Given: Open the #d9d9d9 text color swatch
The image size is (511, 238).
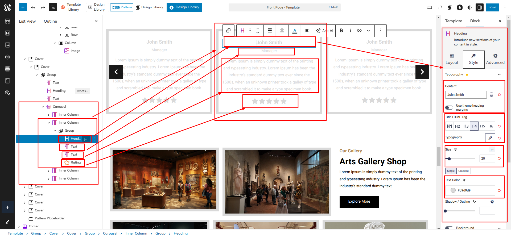Looking at the screenshot, I should (453, 190).
